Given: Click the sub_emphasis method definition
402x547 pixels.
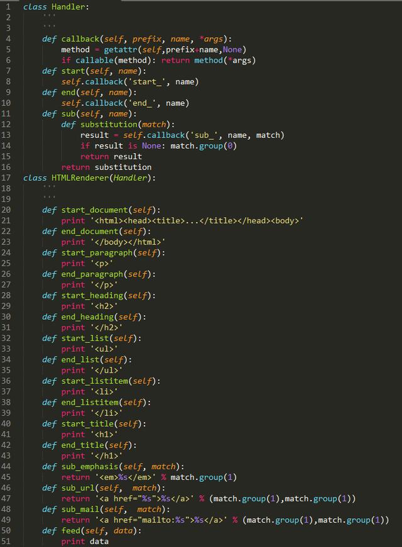Looking at the screenshot, I should (x=113, y=467).
